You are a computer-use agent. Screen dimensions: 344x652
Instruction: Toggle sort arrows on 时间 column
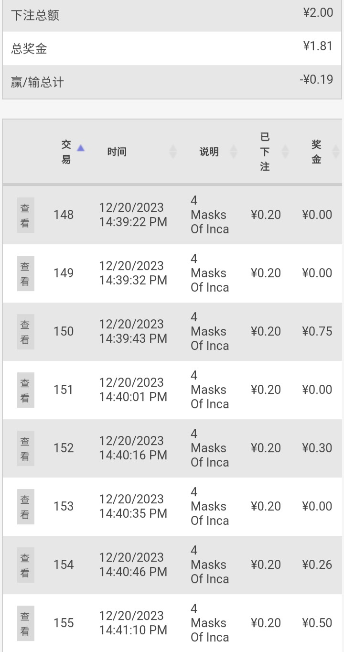pos(173,152)
